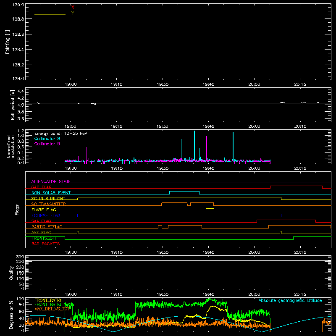
Task: Select the FLARE_FLAG label
Action: tap(44, 210)
